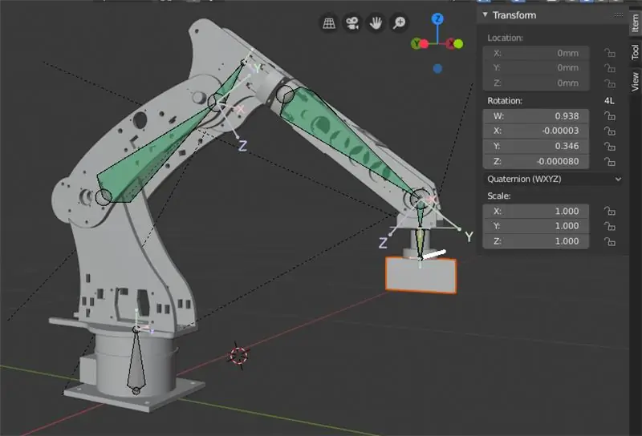642x436 pixels.
Task: Click Rotation Y field 0.346
Action: 536,146
